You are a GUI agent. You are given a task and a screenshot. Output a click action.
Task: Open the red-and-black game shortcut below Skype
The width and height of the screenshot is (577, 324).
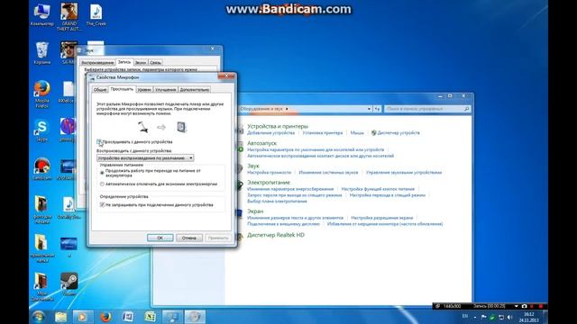(42, 168)
